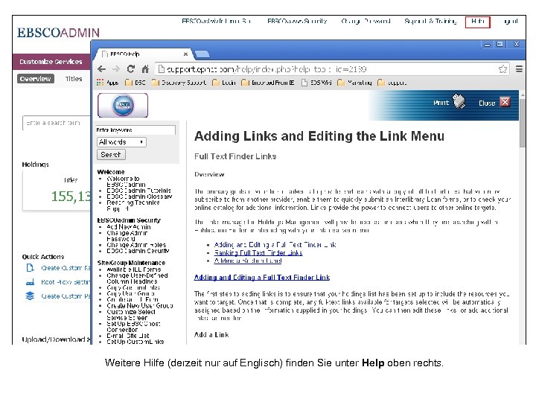
Task: Click the EBSCO logo in help window
Action: tap(123, 105)
